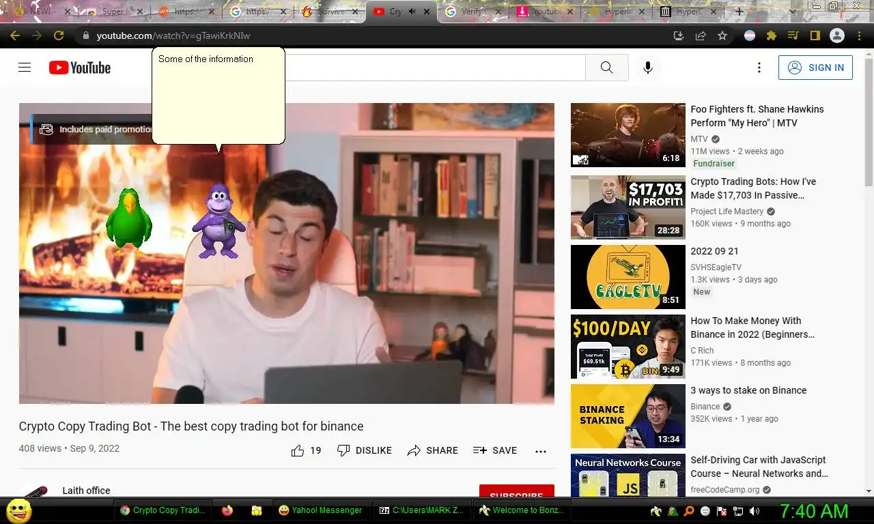Close the active Crypto YouTube tab

(x=427, y=12)
